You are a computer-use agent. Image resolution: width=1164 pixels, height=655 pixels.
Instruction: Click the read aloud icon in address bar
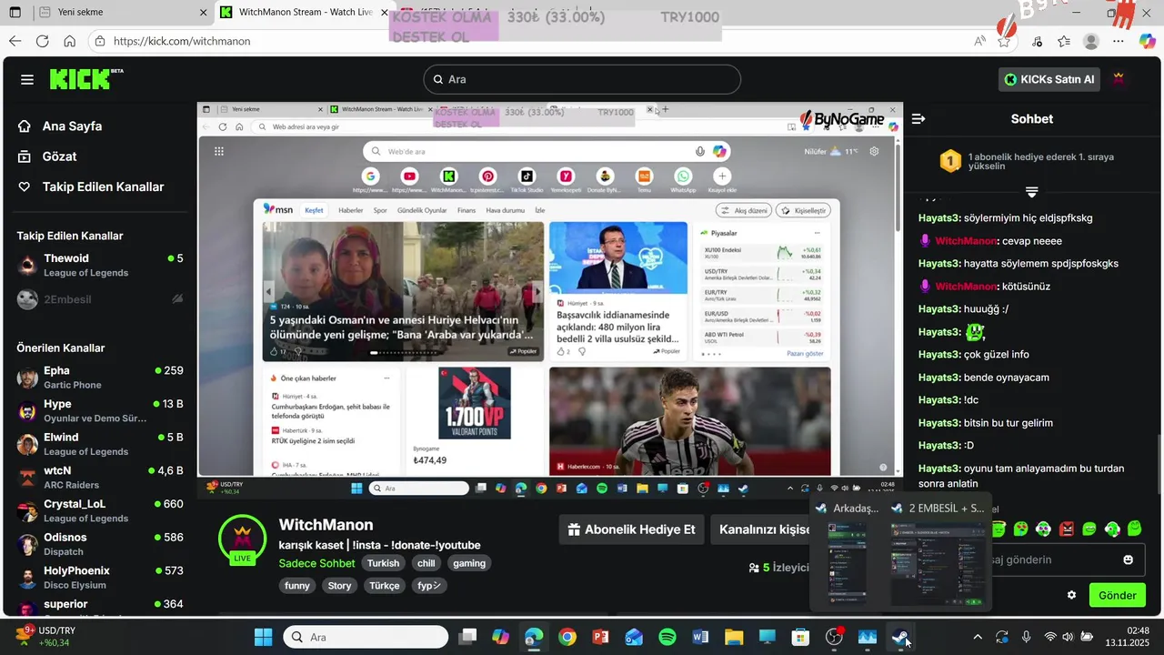point(979,41)
